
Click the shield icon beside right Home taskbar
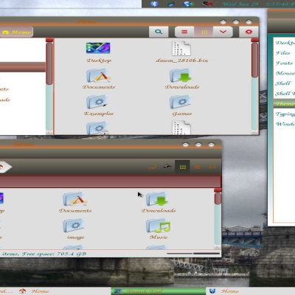pyautogui.click(x=212, y=291)
